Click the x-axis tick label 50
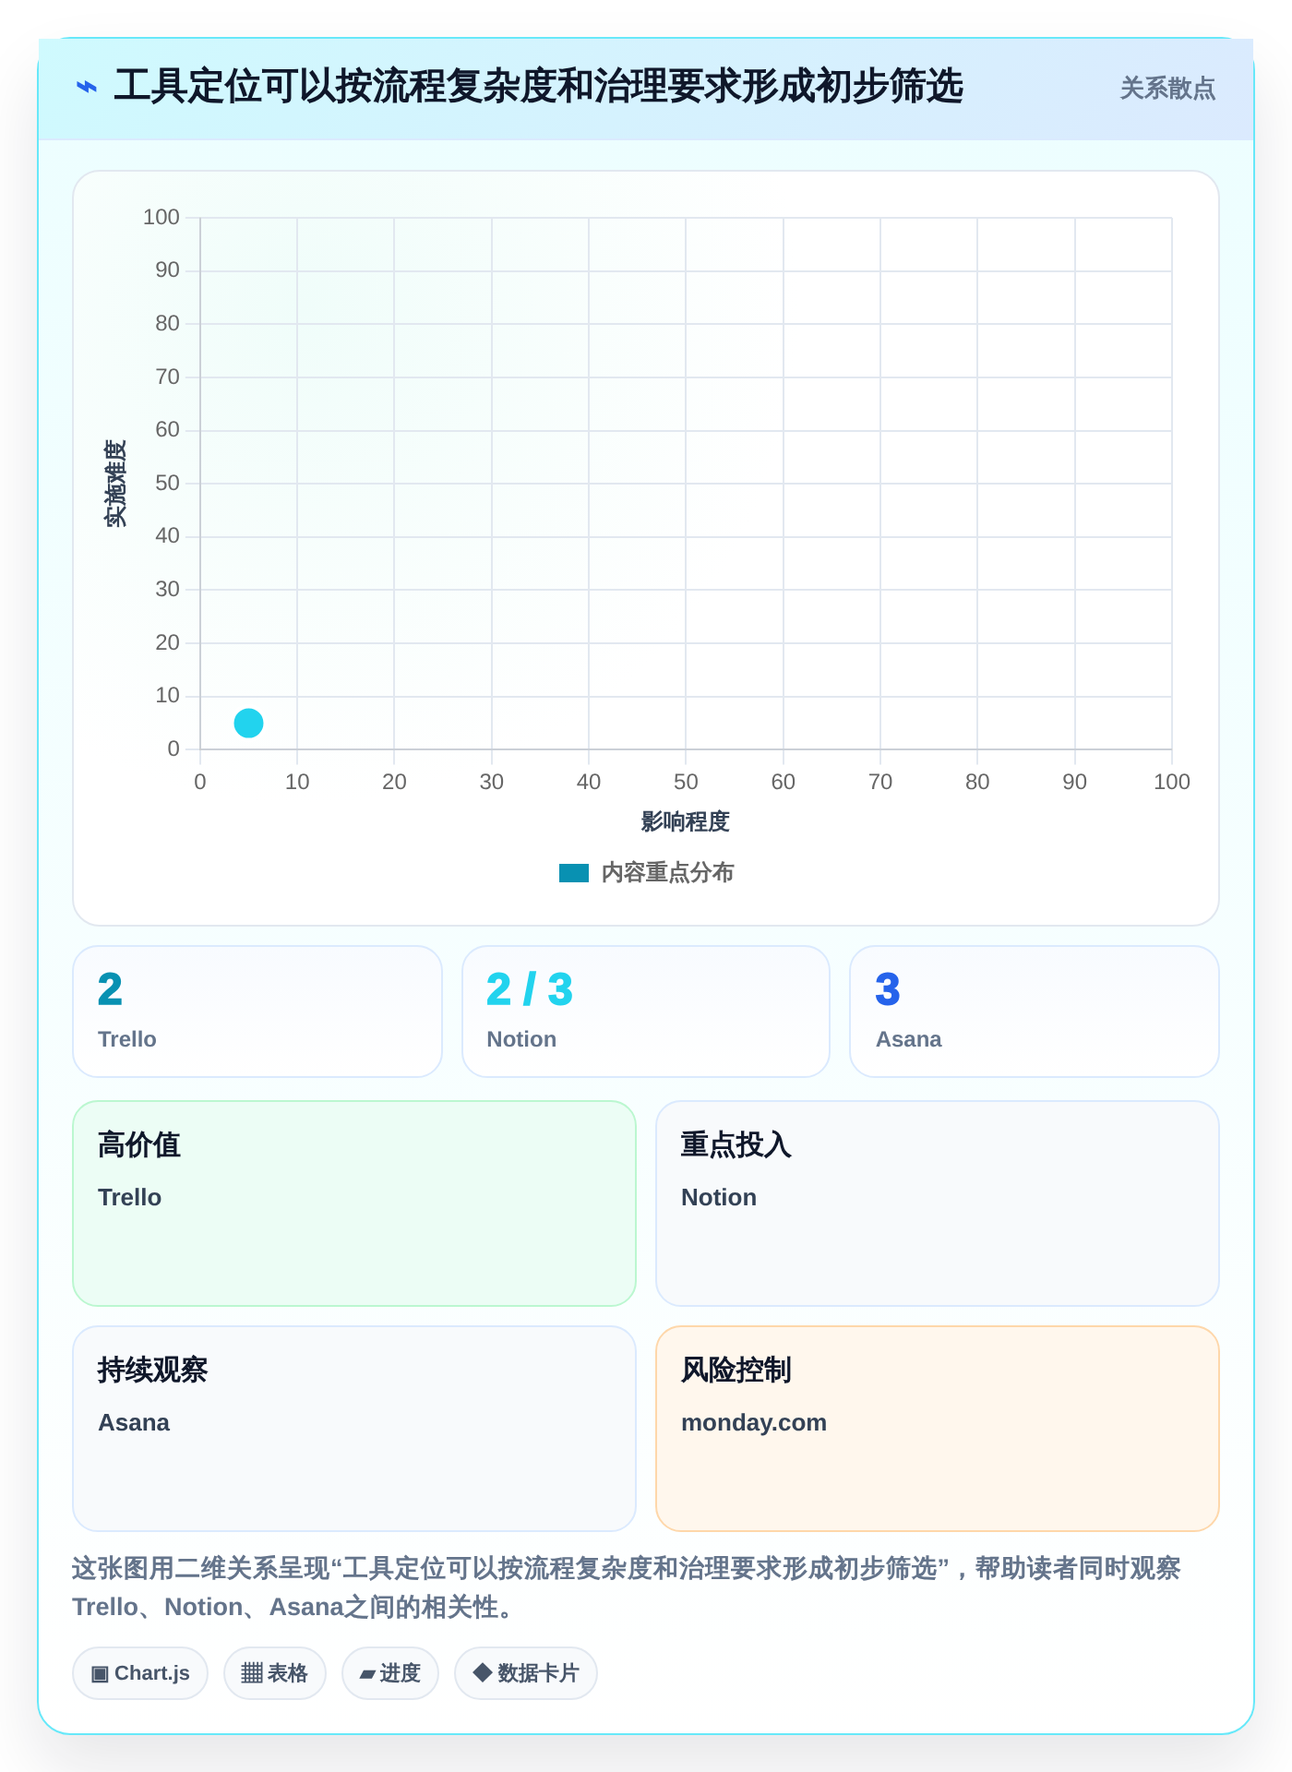1292x1772 pixels. (x=686, y=783)
